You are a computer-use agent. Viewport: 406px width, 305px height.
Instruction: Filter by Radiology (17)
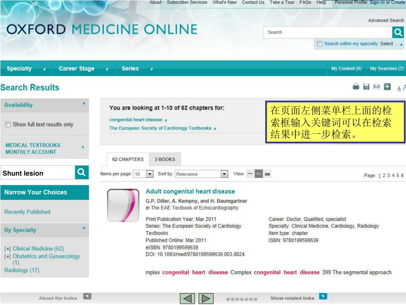[22, 270]
